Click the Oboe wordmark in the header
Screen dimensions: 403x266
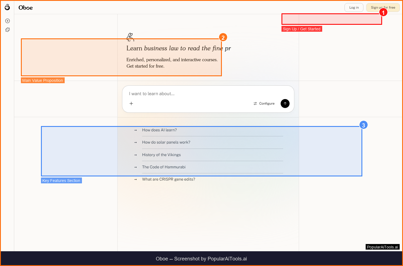(x=26, y=8)
